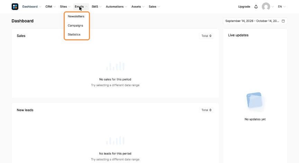Click the New leads Total 0 badge
The height and width of the screenshot is (163, 299).
pos(206,110)
